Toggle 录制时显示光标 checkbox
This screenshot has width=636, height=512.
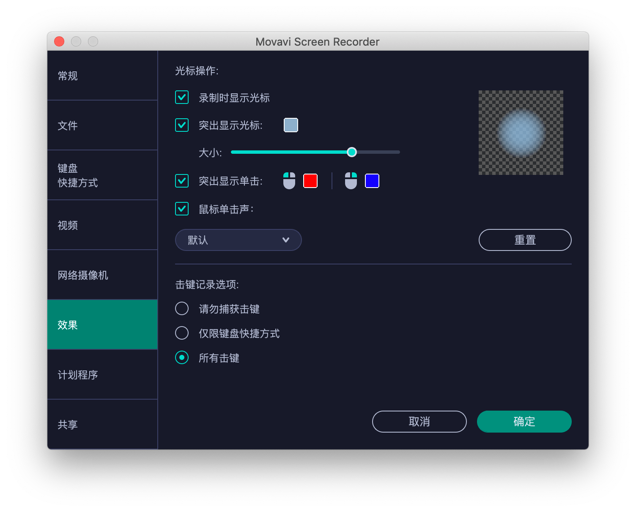coord(182,97)
